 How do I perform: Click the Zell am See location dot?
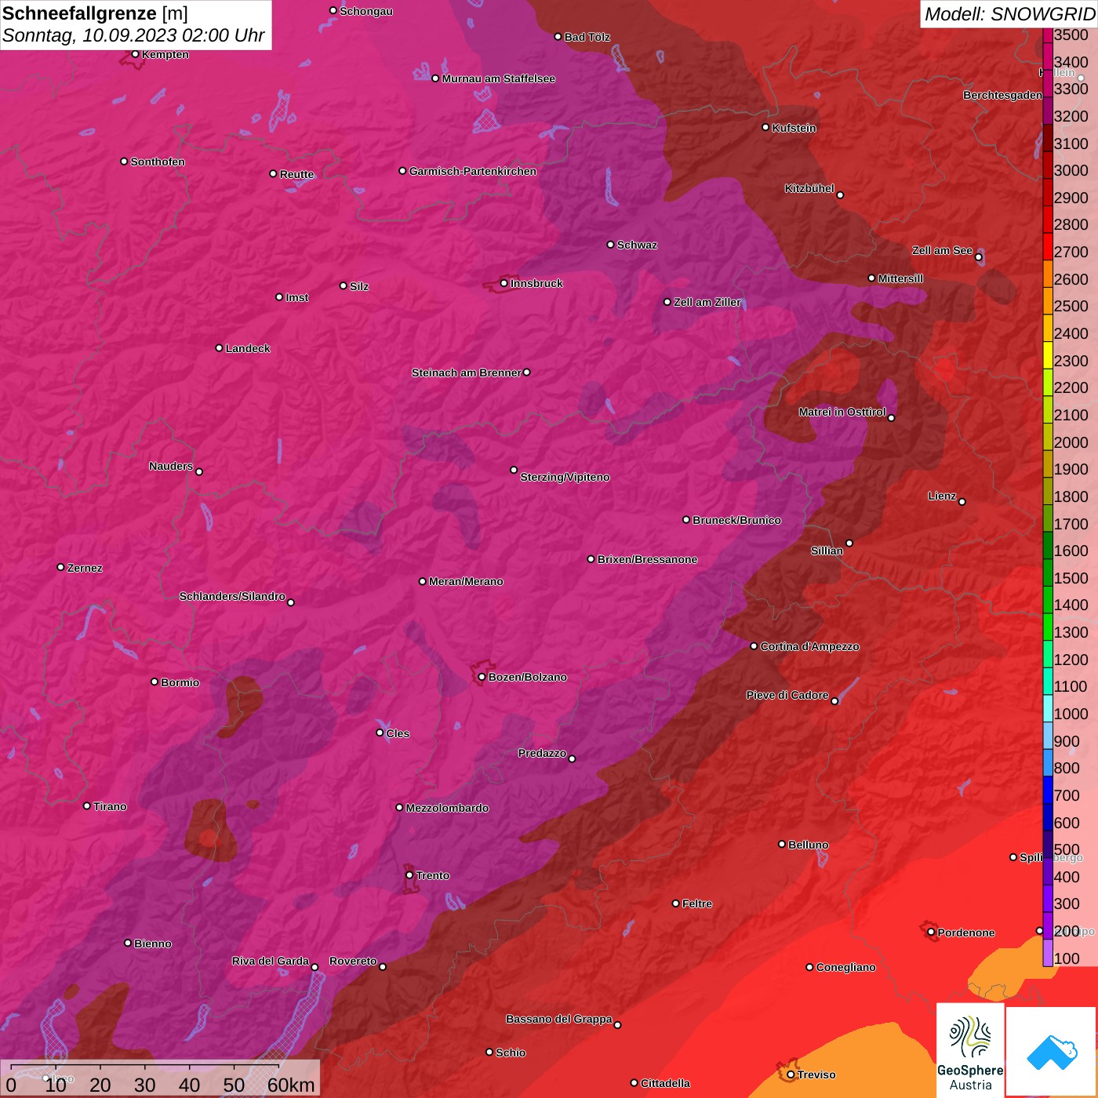pyautogui.click(x=978, y=256)
